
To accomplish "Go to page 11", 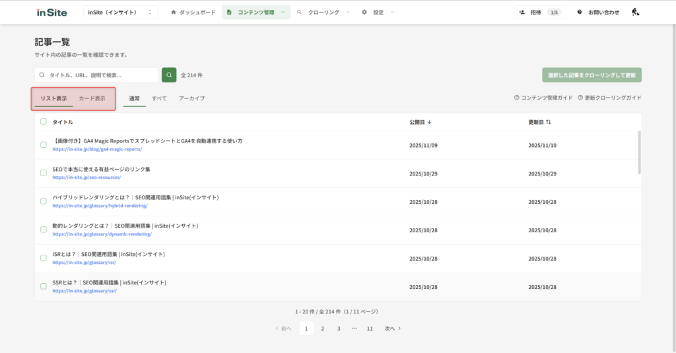I will 370,329.
